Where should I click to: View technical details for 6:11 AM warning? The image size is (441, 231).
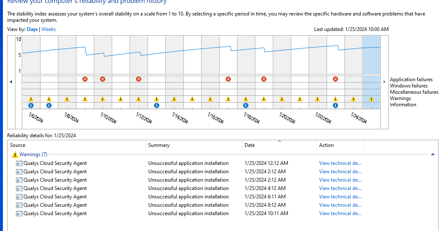click(340, 197)
